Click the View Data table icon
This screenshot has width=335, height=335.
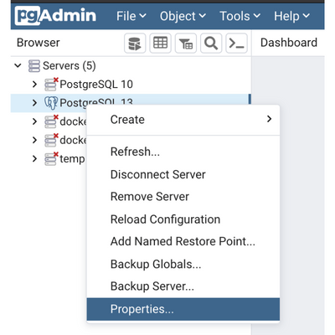coord(160,43)
